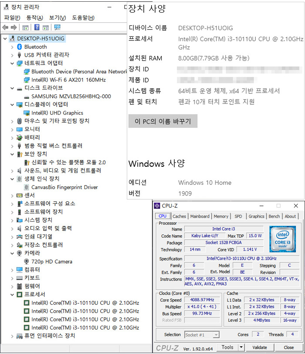Switch to the About tab in CPU-Z
305x354 pixels.
290,216
